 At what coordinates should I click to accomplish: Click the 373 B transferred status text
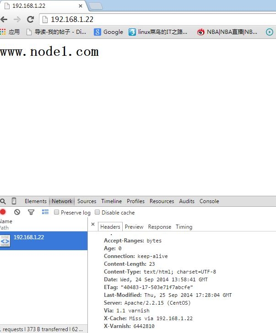click(48, 329)
